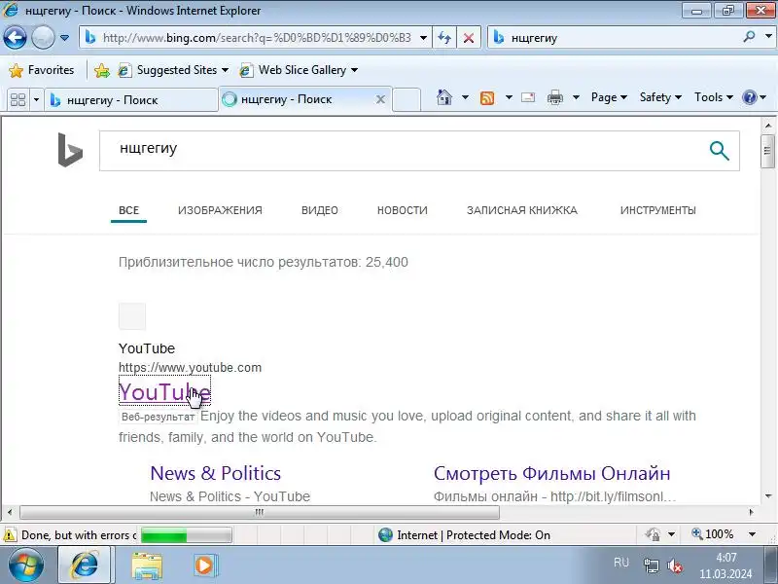The image size is (778, 584).
Task: Click the Help question mark icon
Action: 749,97
